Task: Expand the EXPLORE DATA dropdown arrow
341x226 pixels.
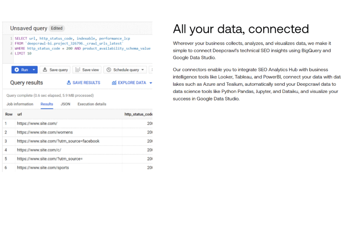Action: coord(151,83)
